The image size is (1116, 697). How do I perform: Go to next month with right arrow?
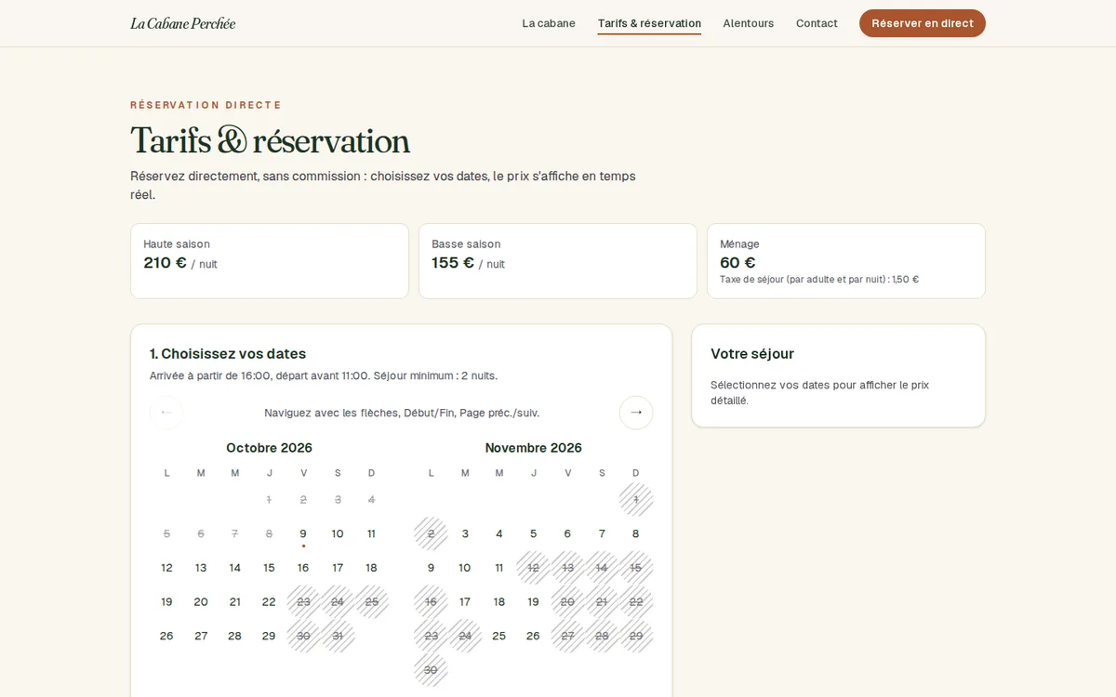click(636, 413)
